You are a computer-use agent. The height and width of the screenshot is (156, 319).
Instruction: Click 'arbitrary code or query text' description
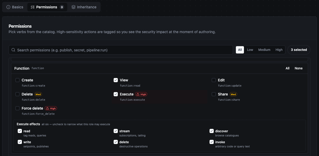click(x=232, y=146)
